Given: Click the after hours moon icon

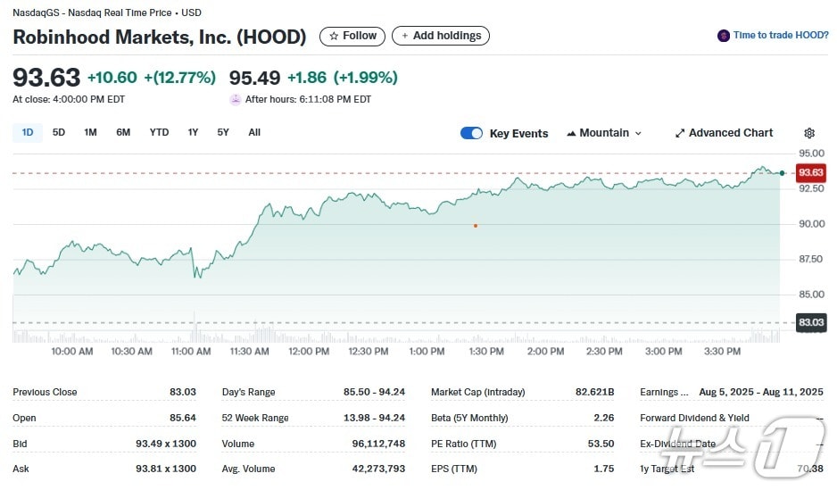Looking at the screenshot, I should (x=236, y=99).
